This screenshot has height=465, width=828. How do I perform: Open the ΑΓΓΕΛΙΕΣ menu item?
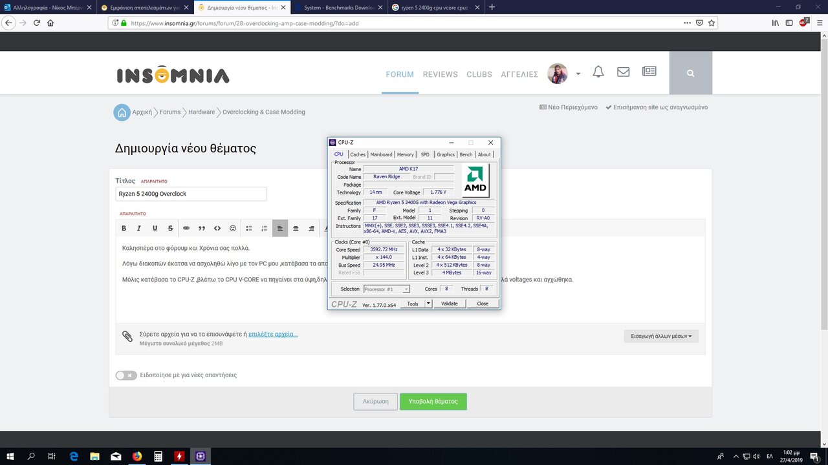tap(519, 74)
